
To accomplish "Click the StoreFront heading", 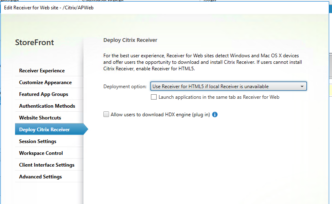I will [x=34, y=43].
